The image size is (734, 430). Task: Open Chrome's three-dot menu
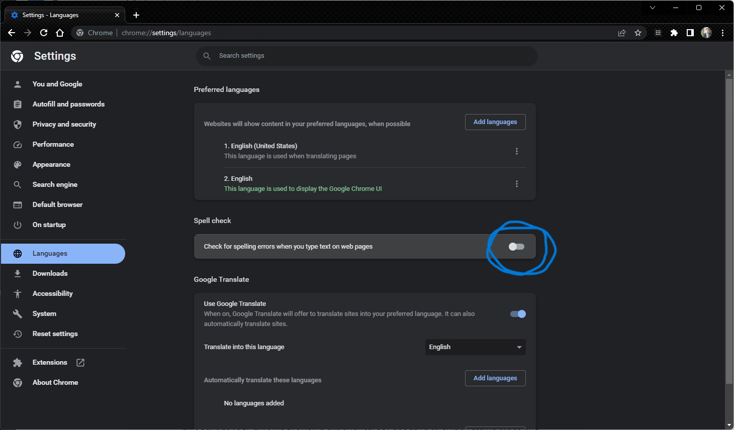coord(722,33)
